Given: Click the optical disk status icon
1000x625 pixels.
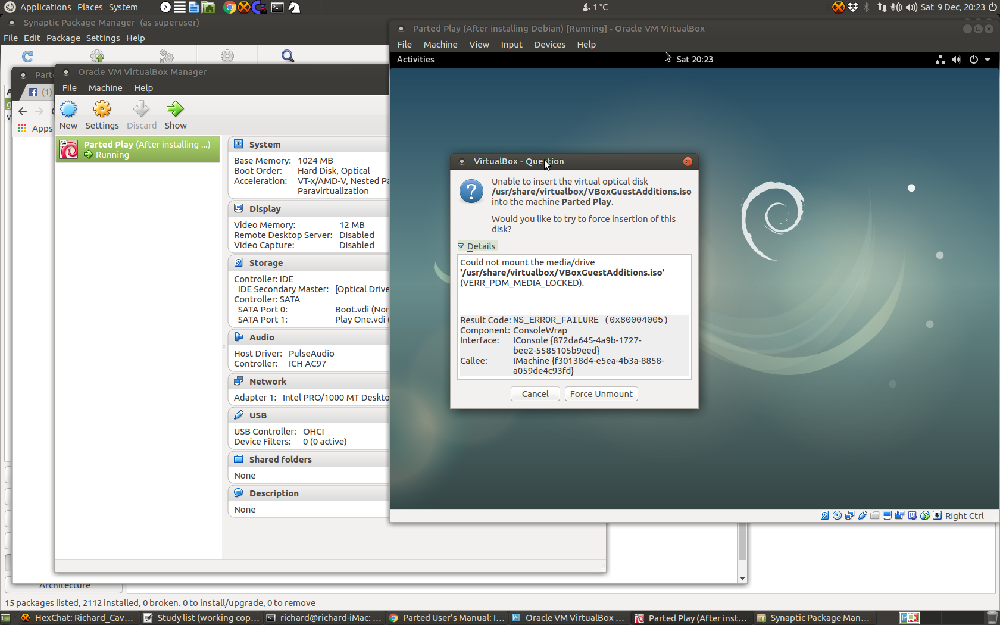Looking at the screenshot, I should click(837, 515).
